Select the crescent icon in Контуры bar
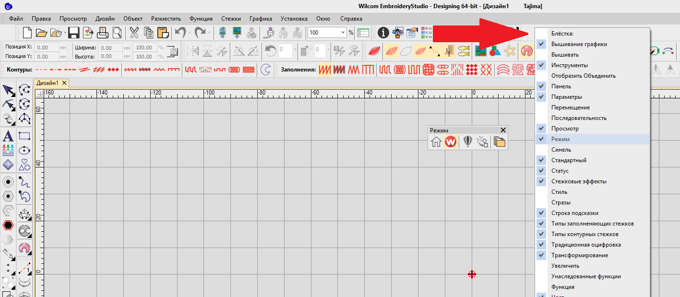Screen dimensions: 680x297 click(x=265, y=70)
